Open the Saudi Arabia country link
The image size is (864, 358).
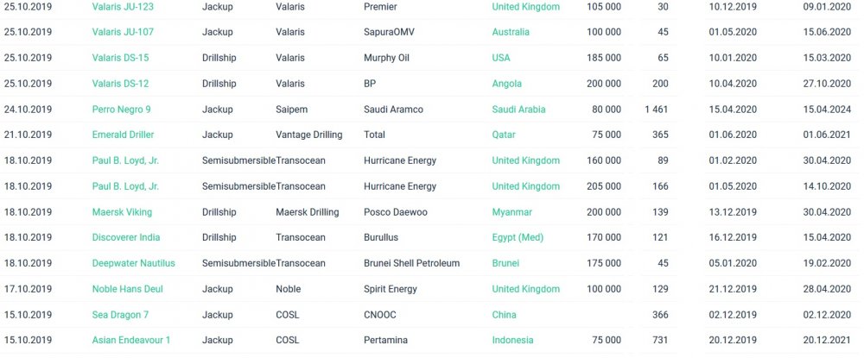coord(518,110)
